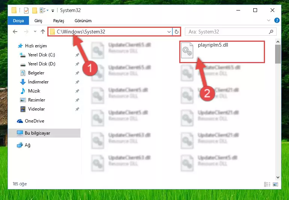Screen dimensions: 289x200
Task: Click the search magnifier icon
Action: [271, 32]
